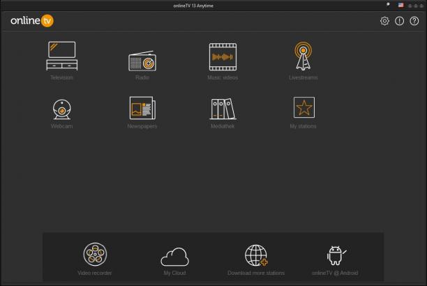This screenshot has width=427, height=286.
Task: Open help with the question mark icon
Action: point(414,21)
